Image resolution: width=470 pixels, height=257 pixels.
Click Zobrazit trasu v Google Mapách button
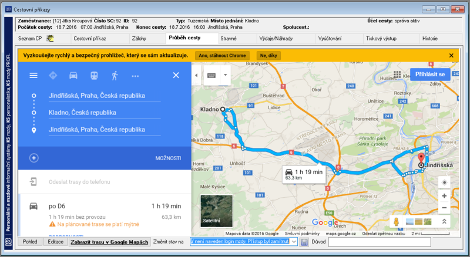109,242
